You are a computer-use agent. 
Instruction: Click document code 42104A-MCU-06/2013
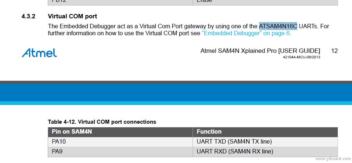pos(302,57)
